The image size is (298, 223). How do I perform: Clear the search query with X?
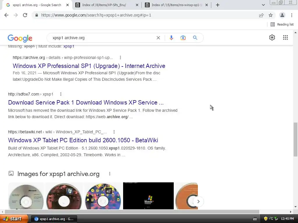[x=158, y=38]
